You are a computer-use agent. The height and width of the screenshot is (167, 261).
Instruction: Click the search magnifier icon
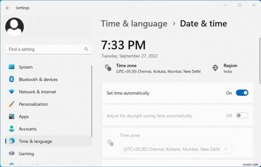point(86,49)
